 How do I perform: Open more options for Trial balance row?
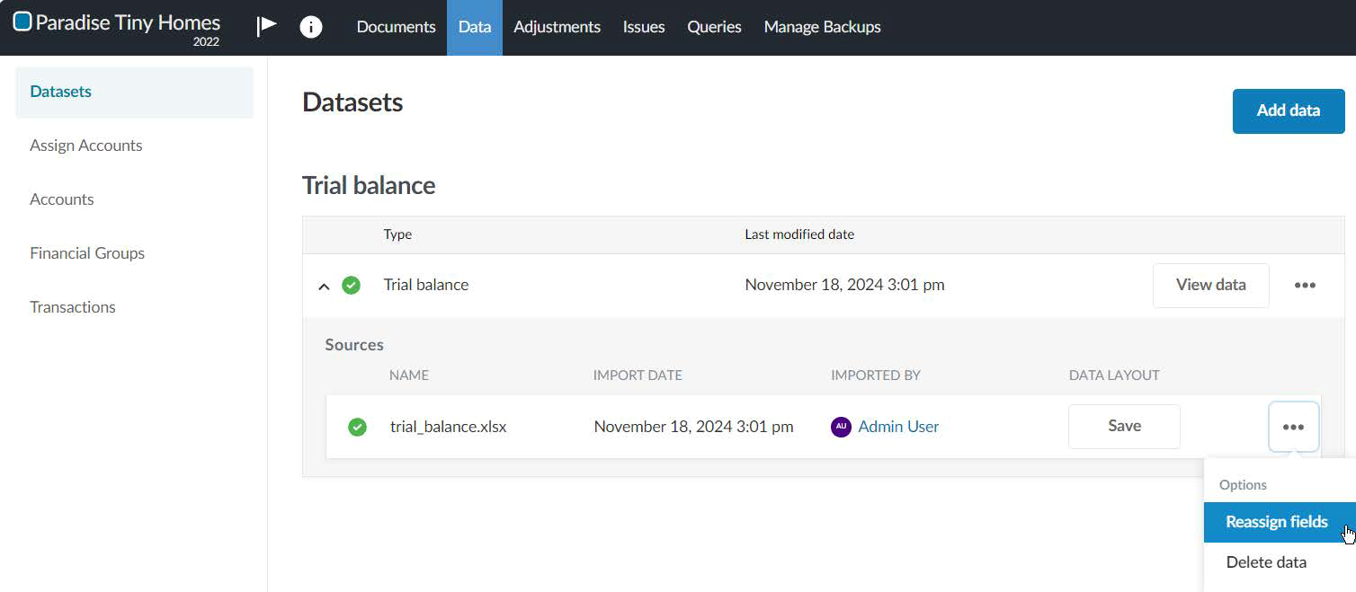[1305, 286]
